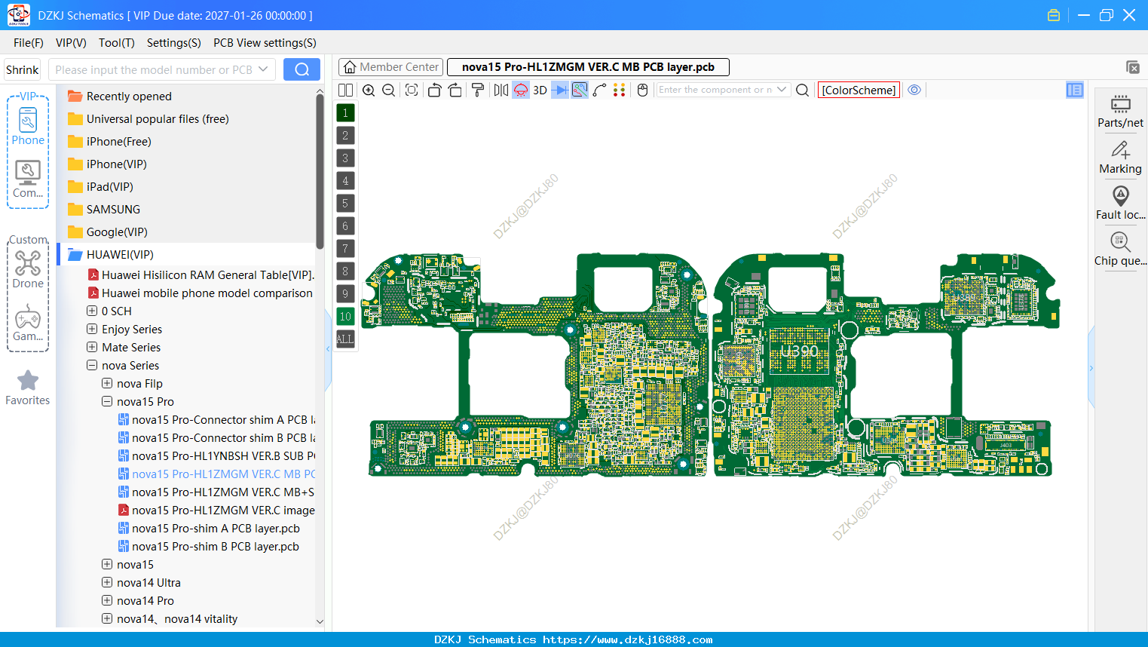
Task: Toggle the split view layout icon
Action: (346, 90)
